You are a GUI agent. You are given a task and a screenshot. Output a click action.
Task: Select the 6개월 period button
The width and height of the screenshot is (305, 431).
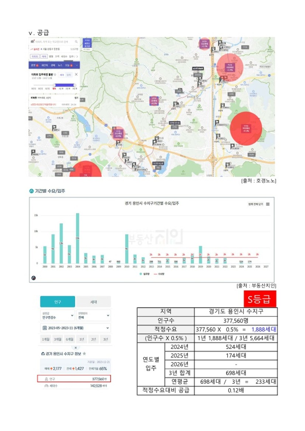(69, 340)
